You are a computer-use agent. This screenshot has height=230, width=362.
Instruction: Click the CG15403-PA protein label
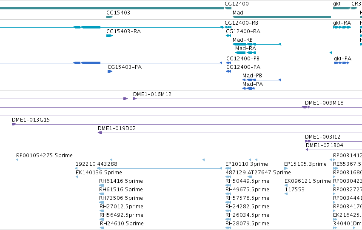point(125,67)
